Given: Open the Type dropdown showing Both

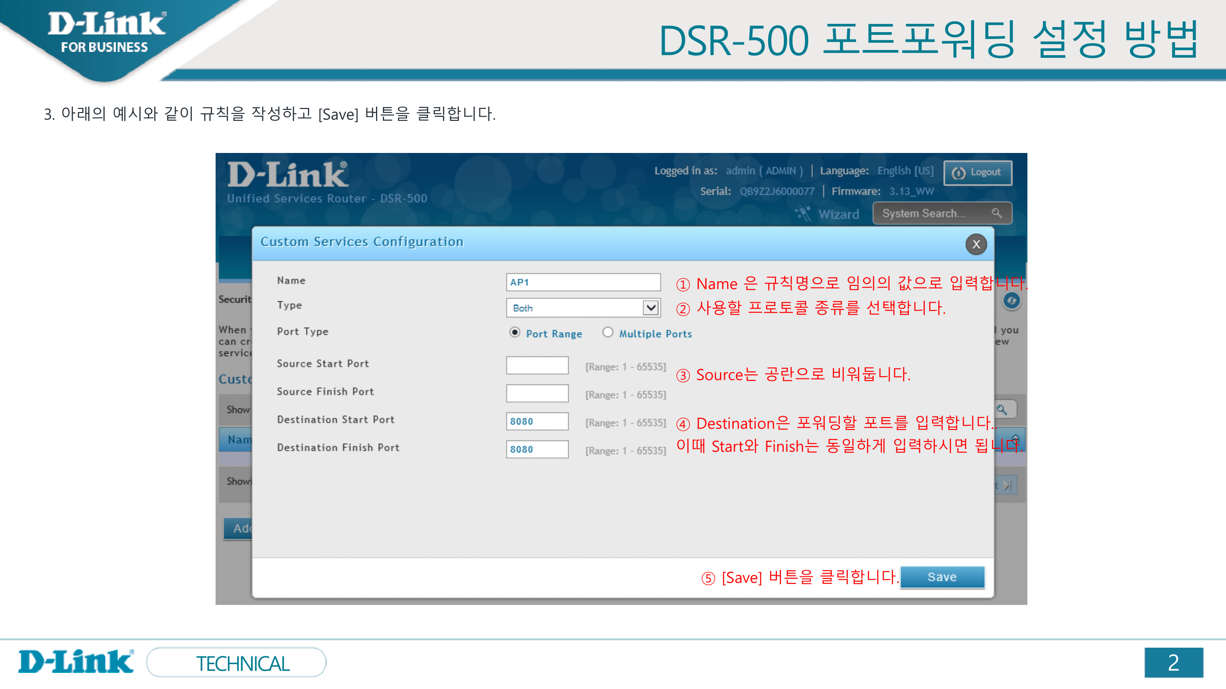Looking at the screenshot, I should [x=583, y=308].
